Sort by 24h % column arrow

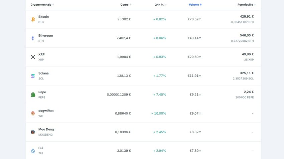pyautogui.click(x=165, y=5)
